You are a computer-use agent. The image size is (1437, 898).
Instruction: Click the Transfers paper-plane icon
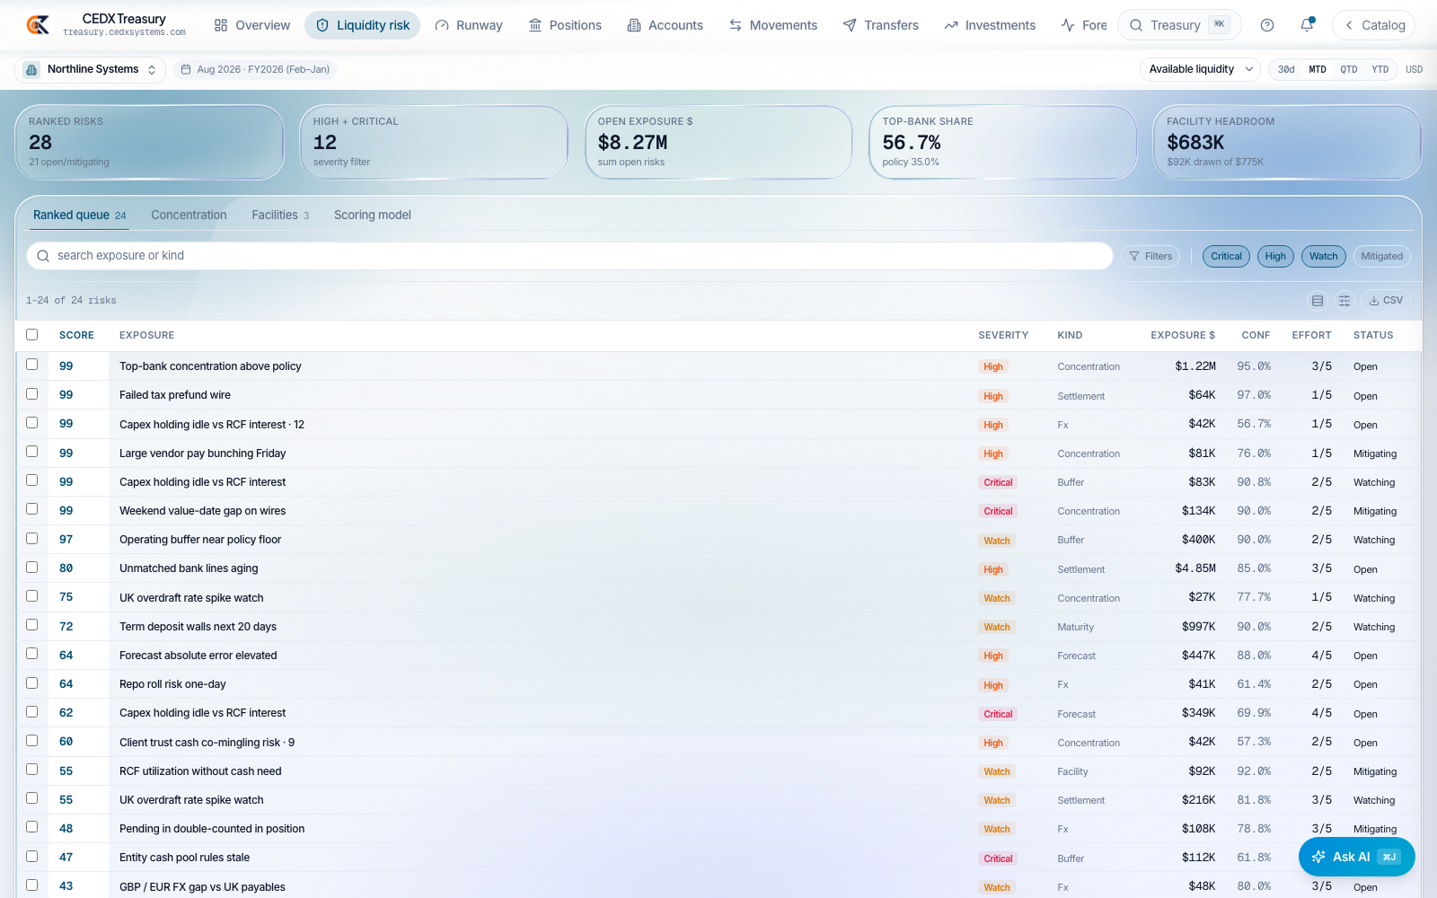coord(850,25)
